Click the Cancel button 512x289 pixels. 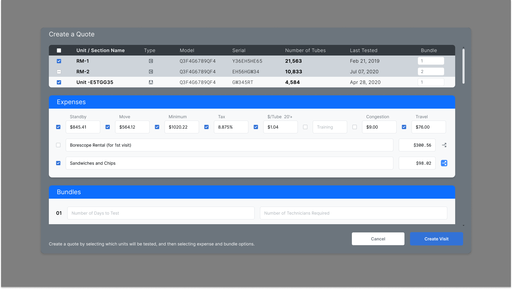(x=378, y=239)
